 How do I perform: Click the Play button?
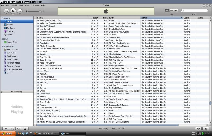(x=13, y=11)
